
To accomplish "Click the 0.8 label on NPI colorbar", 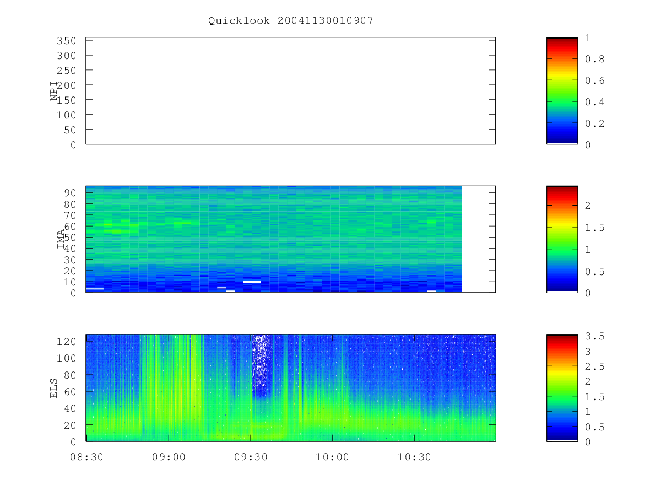I will coord(594,59).
